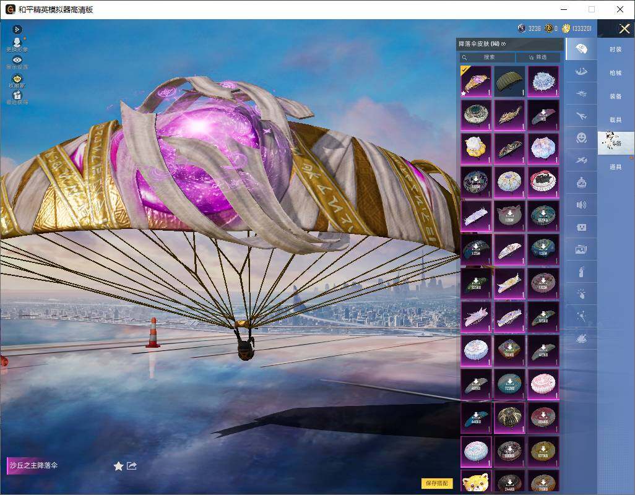Select the 载具 vehicles tab

tap(616, 120)
